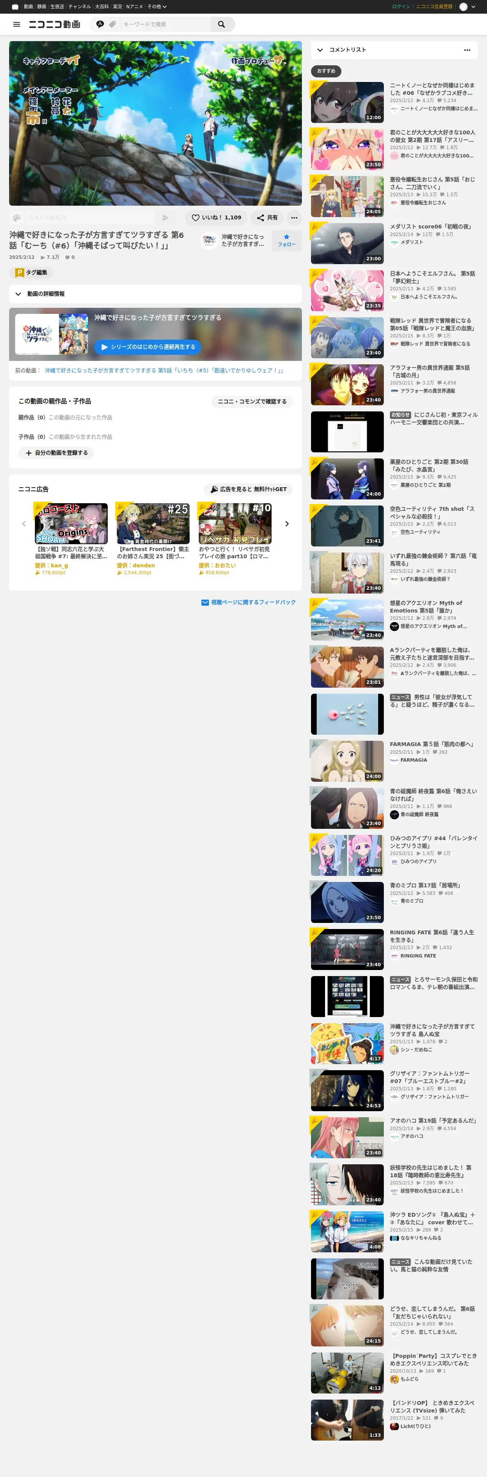Screen dimensions: 487x1477
Task: Expand the 動画の詳細情報 section
Action: coord(155,294)
